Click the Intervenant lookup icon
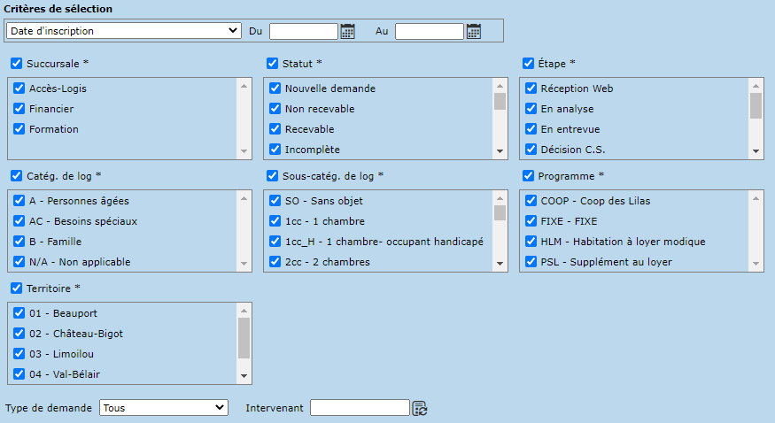This screenshot has width=775, height=423. (x=420, y=408)
